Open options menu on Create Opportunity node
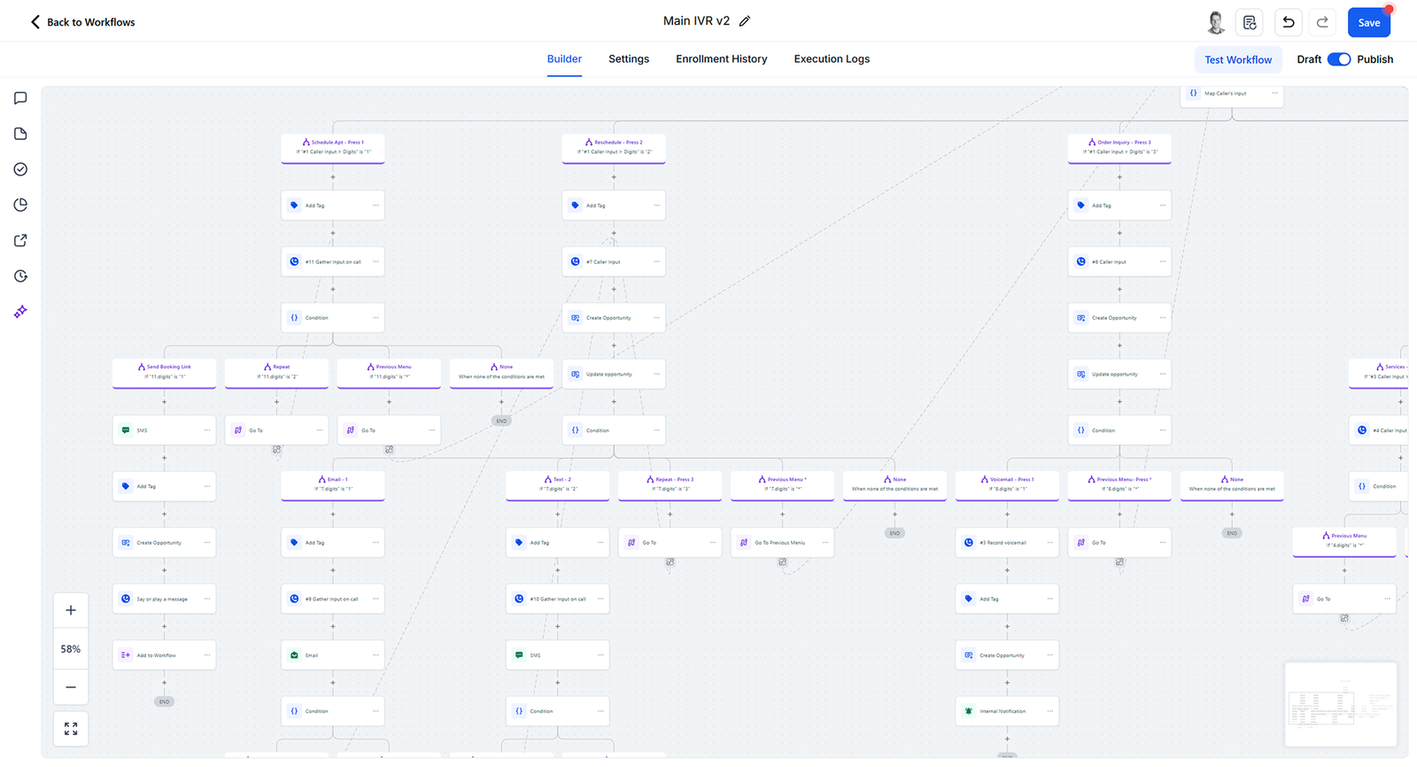 point(656,318)
